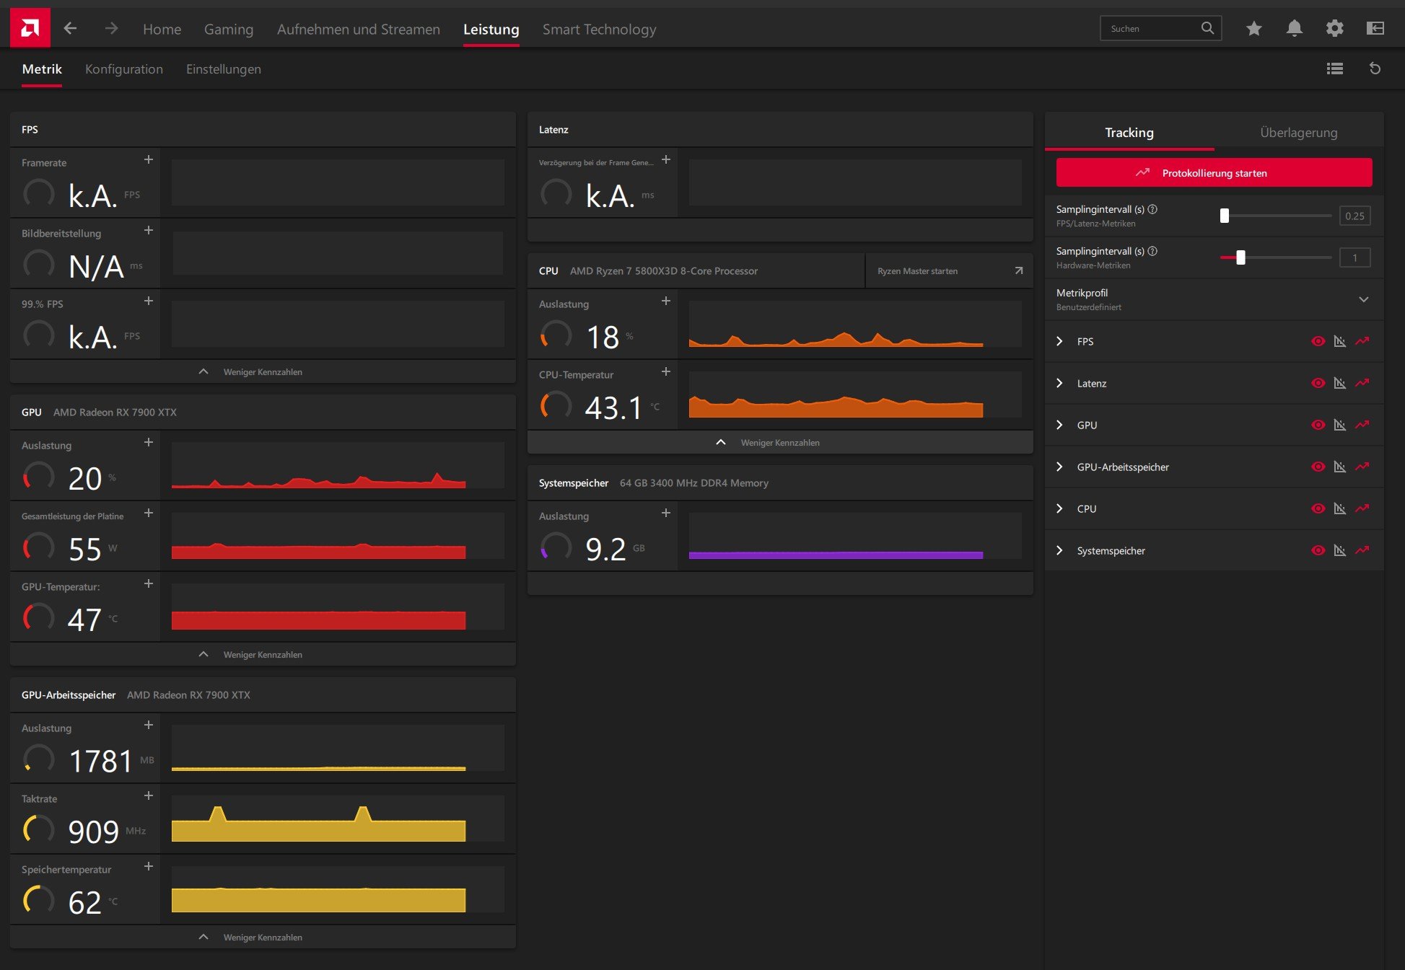Open favorites via the star icon
Viewport: 1405px width, 970px height.
(1253, 28)
